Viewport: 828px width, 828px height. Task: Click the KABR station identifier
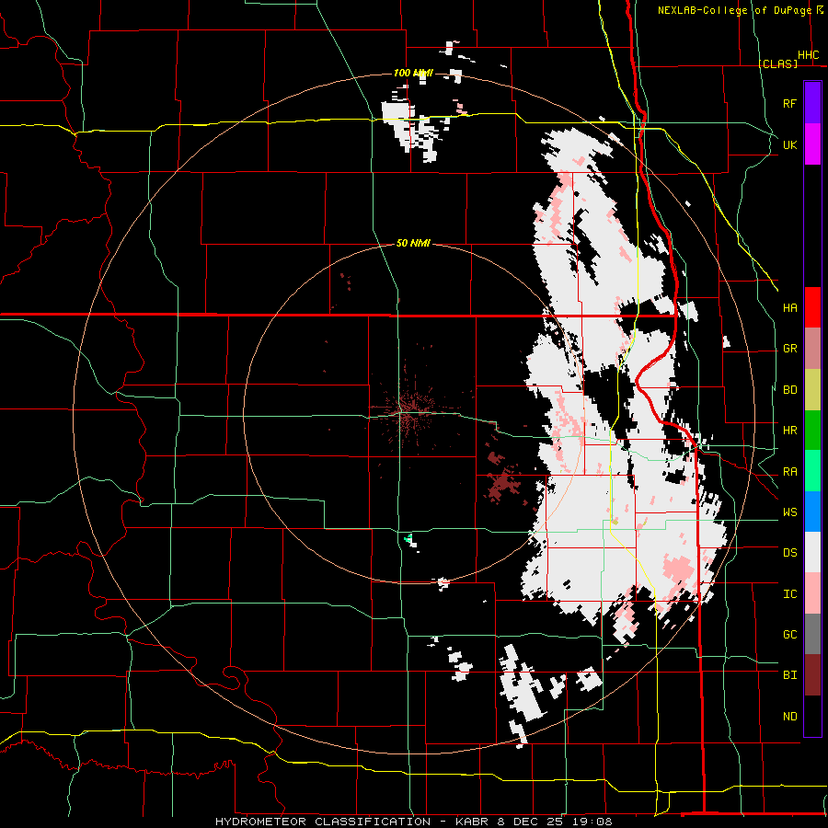click(472, 822)
